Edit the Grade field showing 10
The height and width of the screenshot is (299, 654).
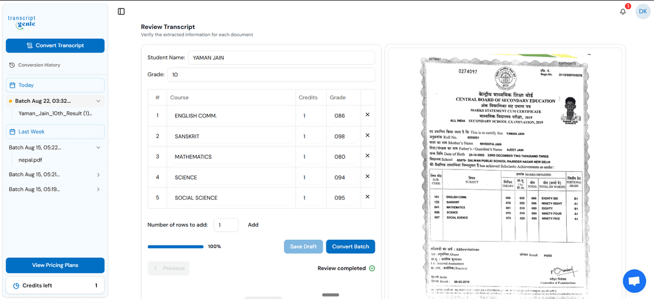click(271, 75)
